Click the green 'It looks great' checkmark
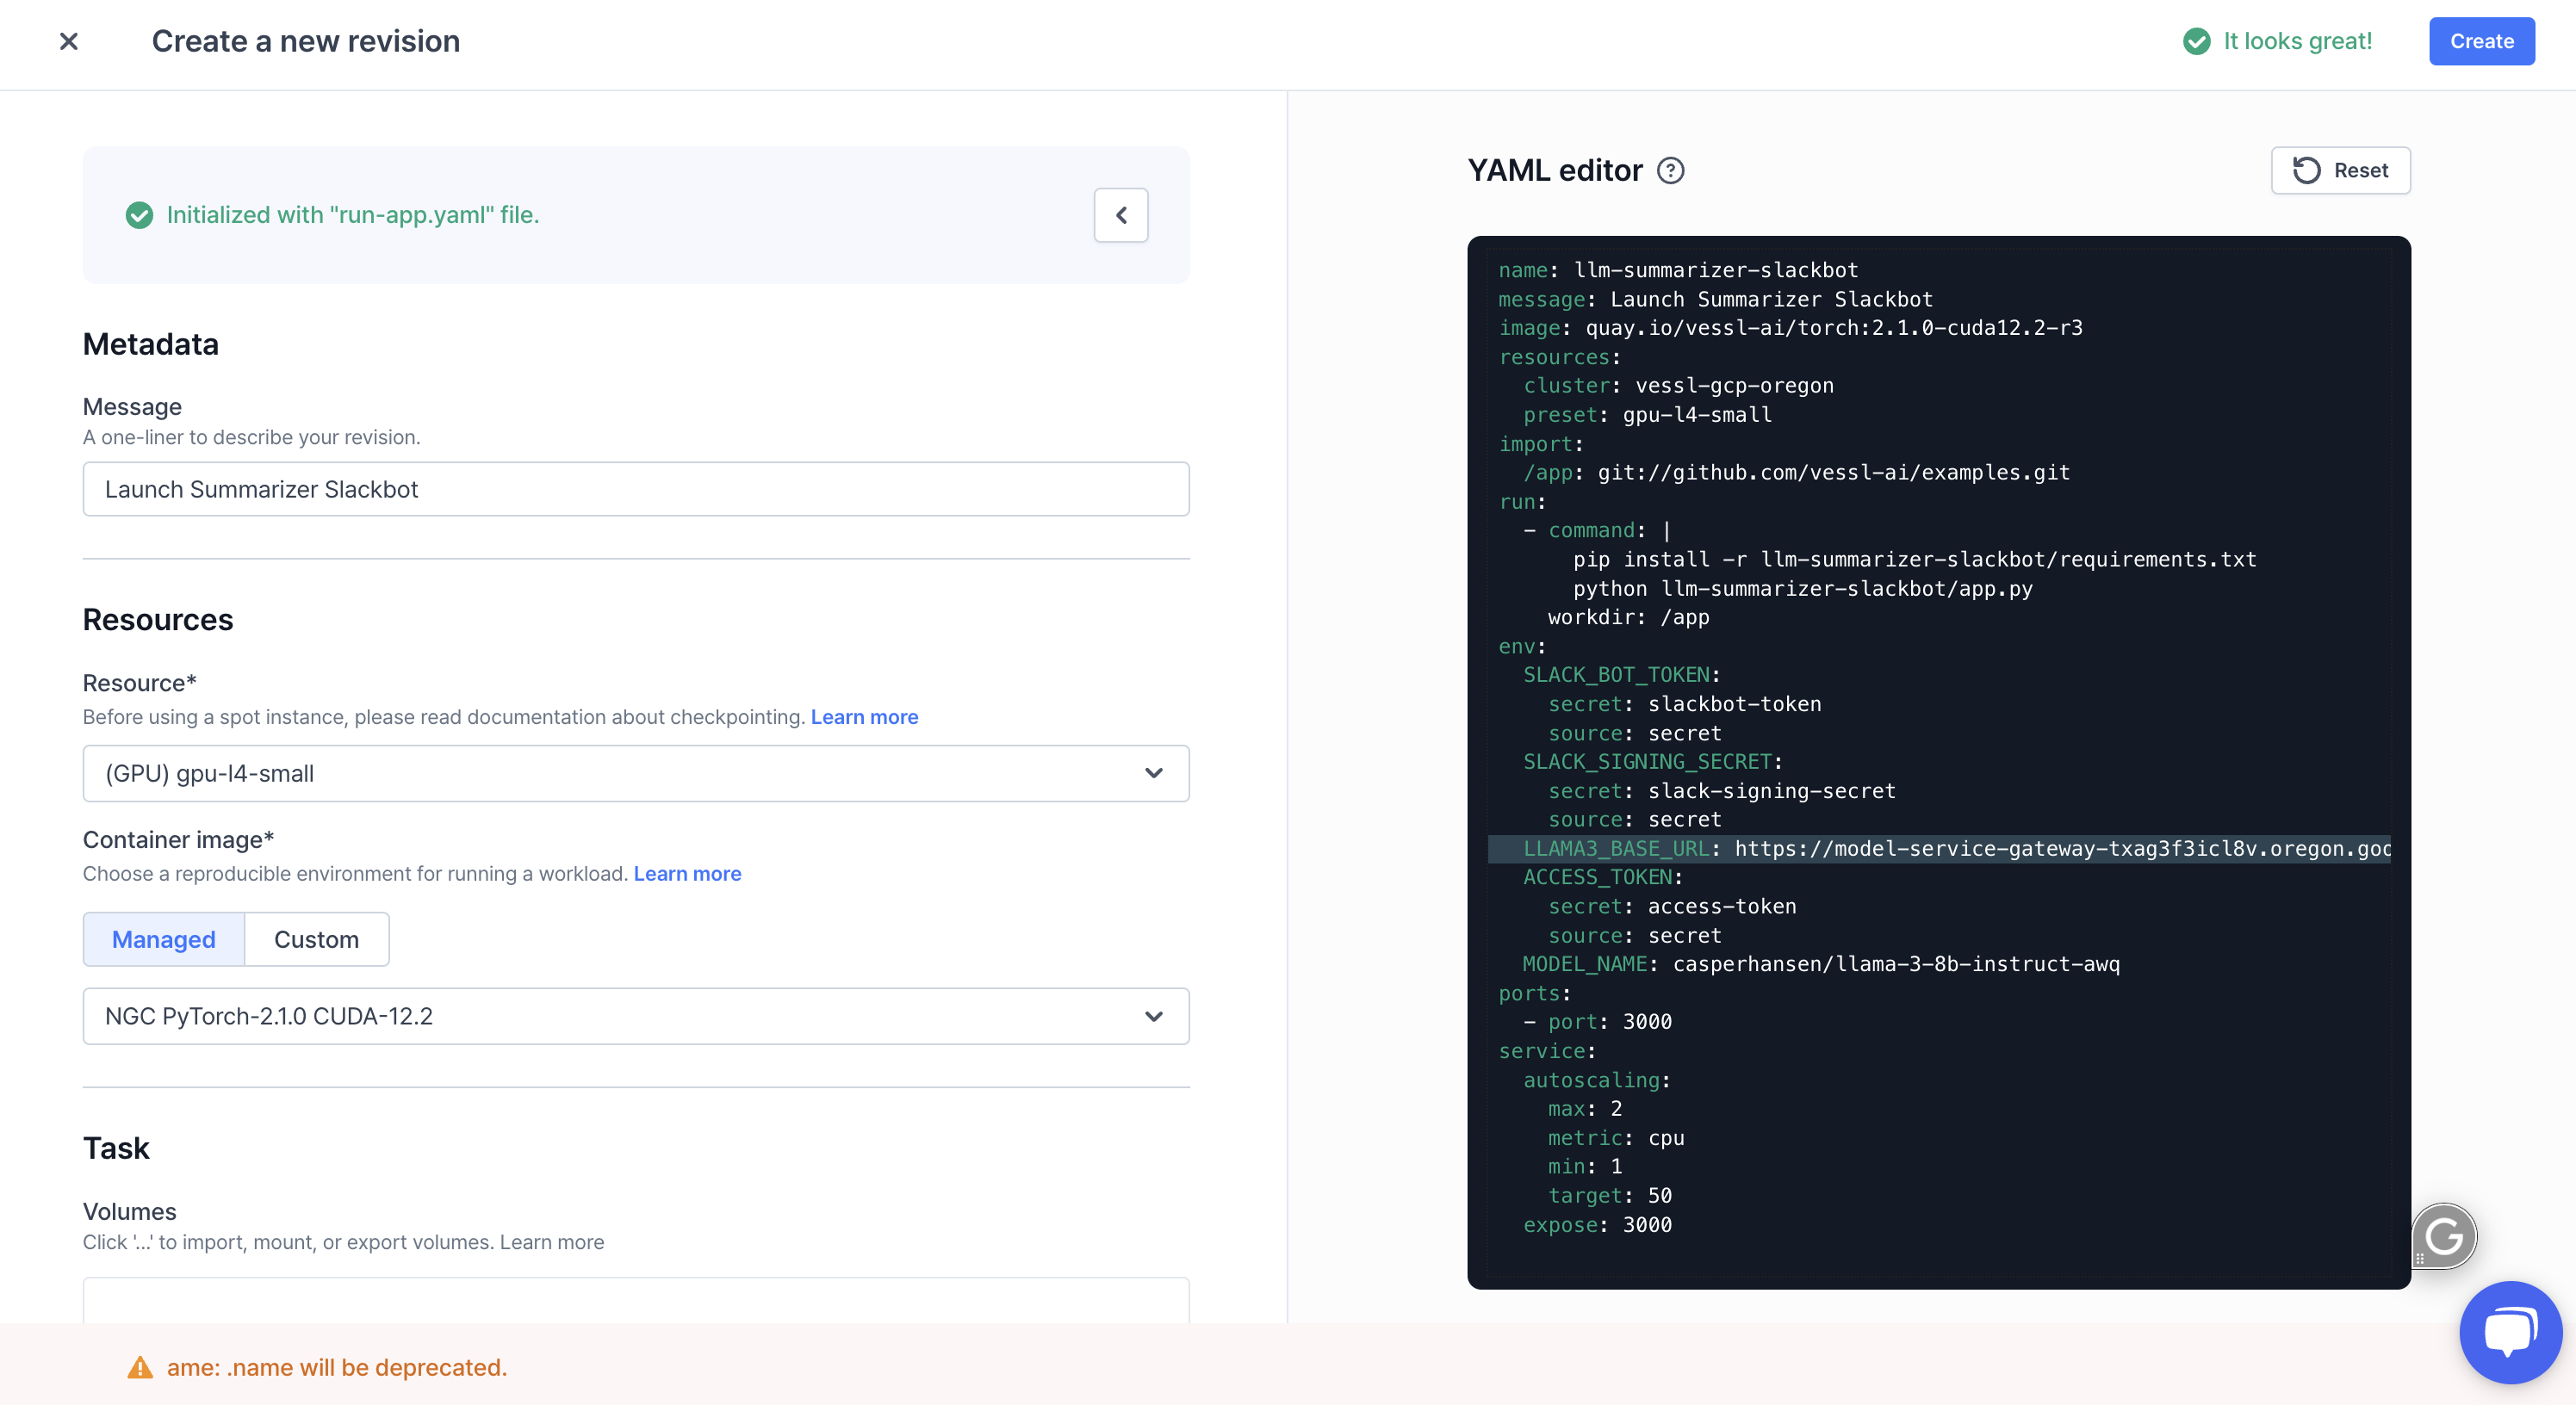The height and width of the screenshot is (1405, 2576). tap(2196, 41)
